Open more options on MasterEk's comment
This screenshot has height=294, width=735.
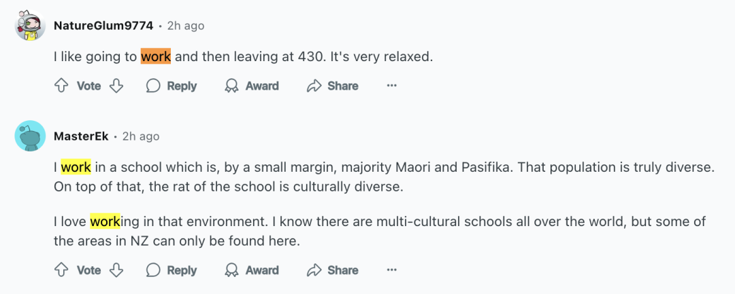pos(391,270)
